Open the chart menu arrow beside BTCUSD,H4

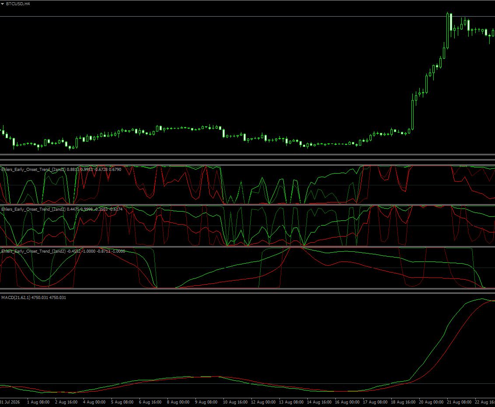coord(3,4)
